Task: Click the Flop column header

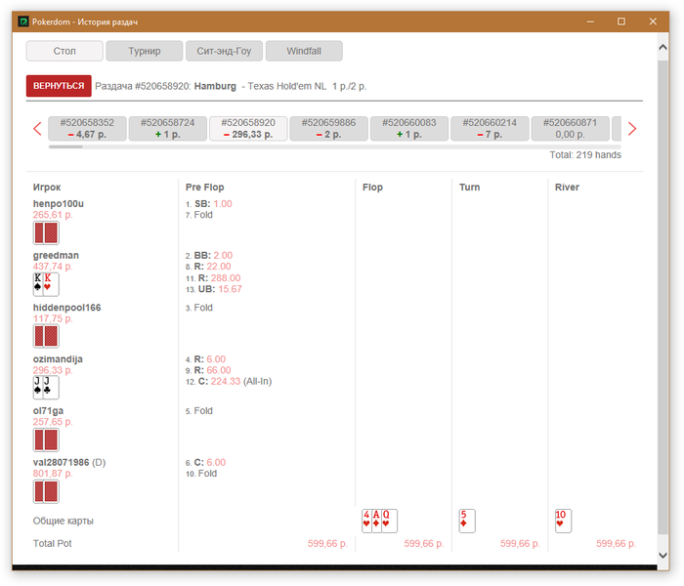Action: [372, 188]
